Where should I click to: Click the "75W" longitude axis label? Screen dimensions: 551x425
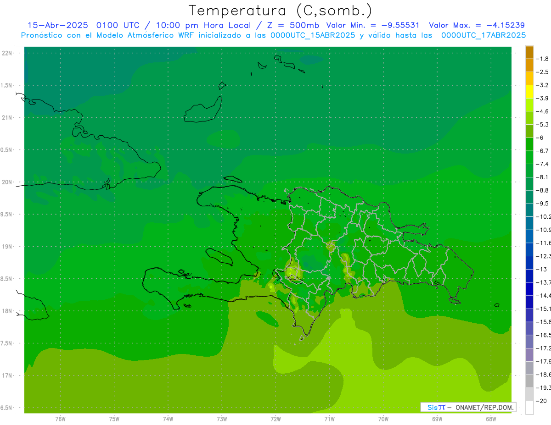click(114, 419)
